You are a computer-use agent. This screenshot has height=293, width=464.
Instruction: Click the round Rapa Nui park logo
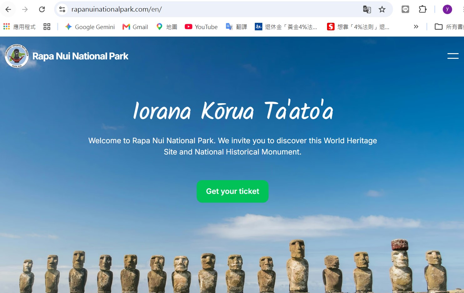tap(17, 56)
